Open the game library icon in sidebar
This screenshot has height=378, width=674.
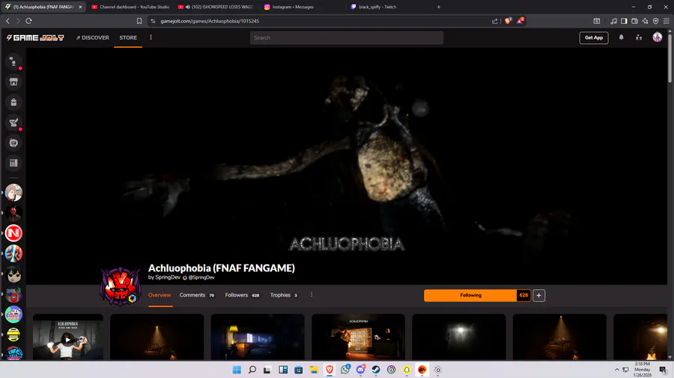point(13,163)
